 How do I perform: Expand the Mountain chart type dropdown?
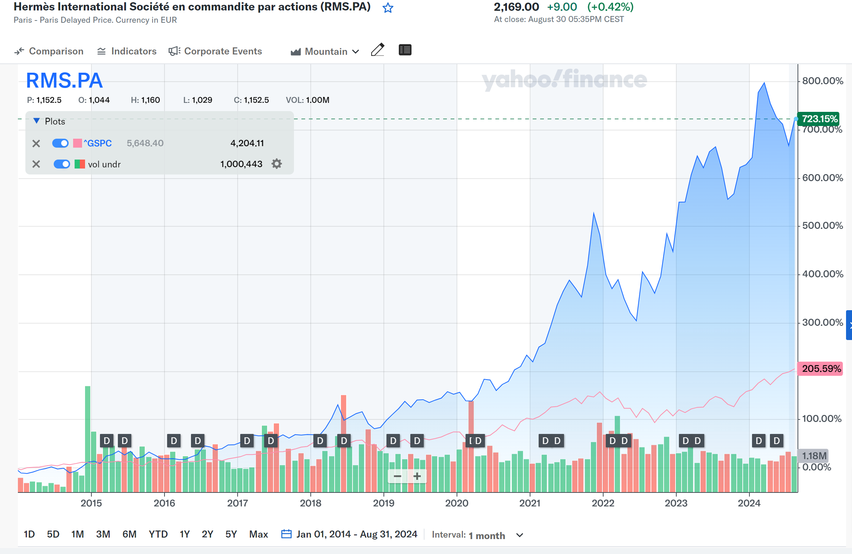point(325,51)
